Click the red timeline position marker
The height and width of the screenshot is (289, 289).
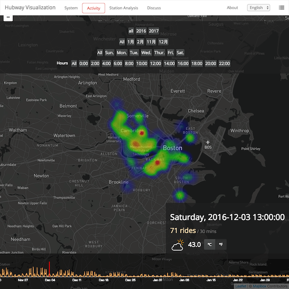tap(49, 269)
